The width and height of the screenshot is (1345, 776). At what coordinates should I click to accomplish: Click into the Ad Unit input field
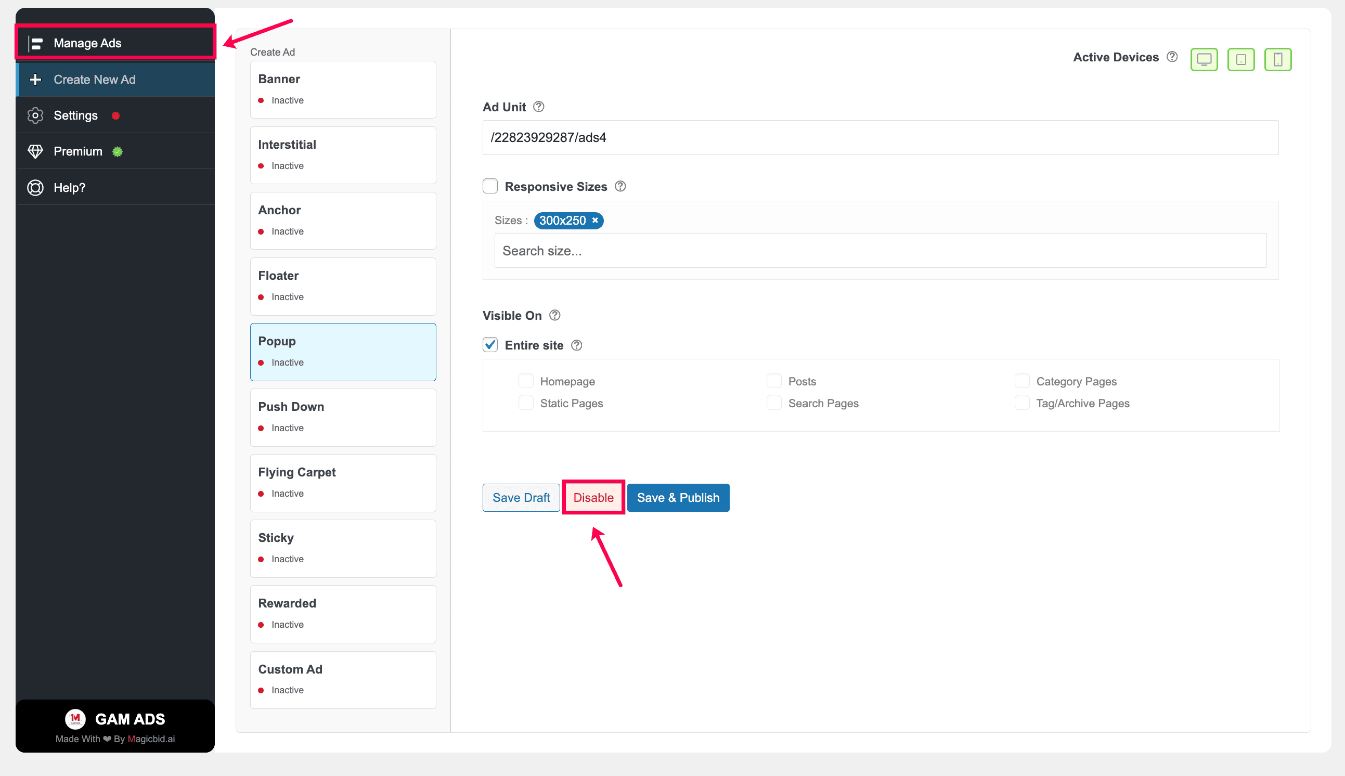[x=880, y=137]
